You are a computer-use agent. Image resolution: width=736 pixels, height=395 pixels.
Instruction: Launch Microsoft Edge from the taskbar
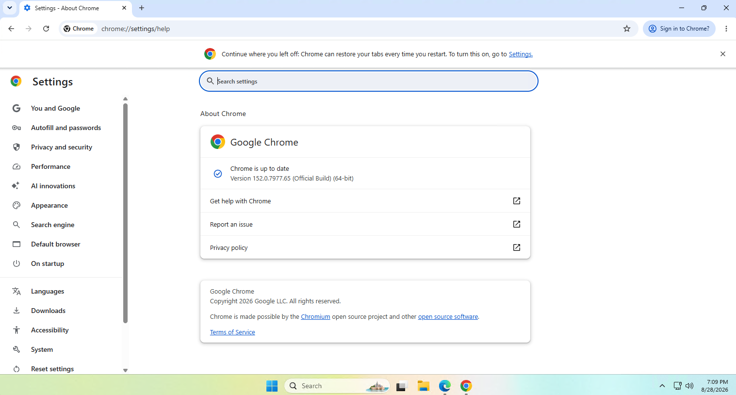[445, 386]
